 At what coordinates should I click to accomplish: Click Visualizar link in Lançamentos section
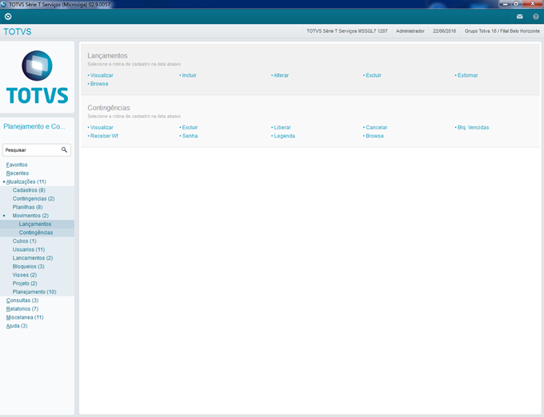click(102, 76)
